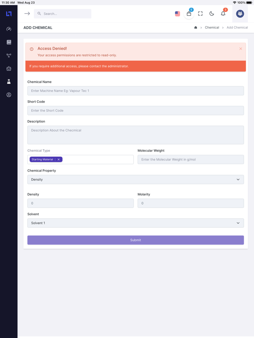Click the Wed Aug 23 date
Viewport: 254px width, 338px height.
pyautogui.click(x=26, y=3)
